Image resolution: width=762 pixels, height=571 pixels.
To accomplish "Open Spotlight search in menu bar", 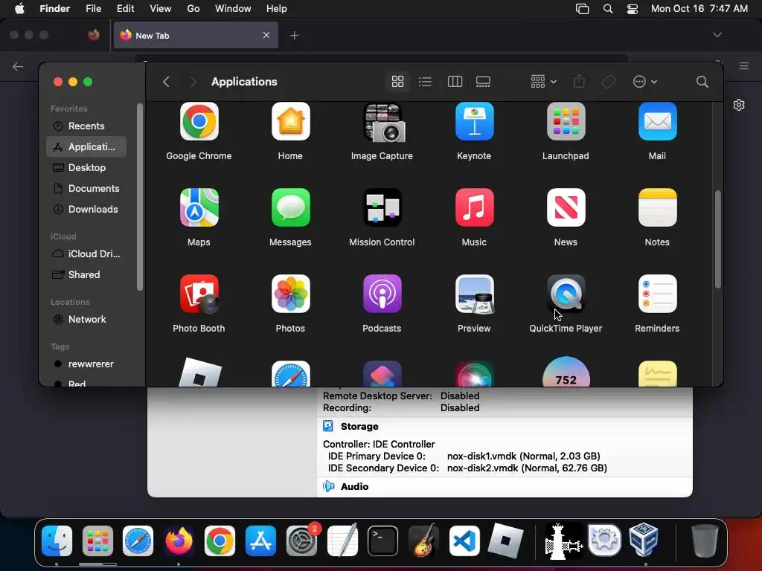I will (x=608, y=9).
